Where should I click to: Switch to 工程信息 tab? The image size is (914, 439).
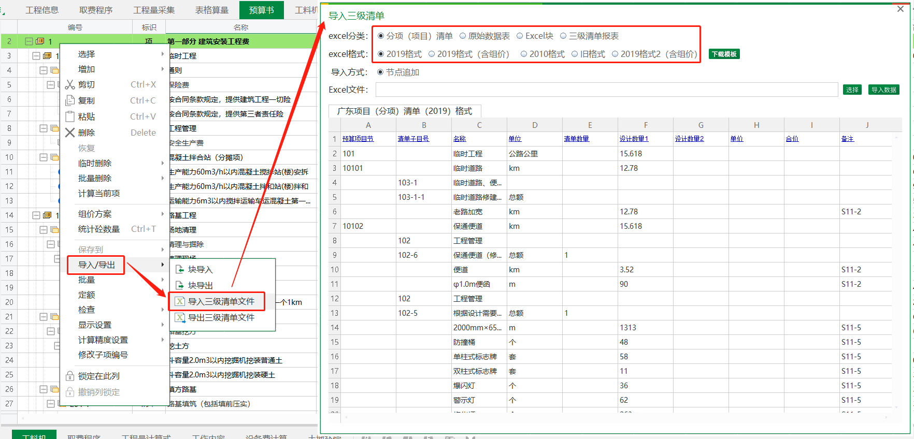[x=42, y=10]
